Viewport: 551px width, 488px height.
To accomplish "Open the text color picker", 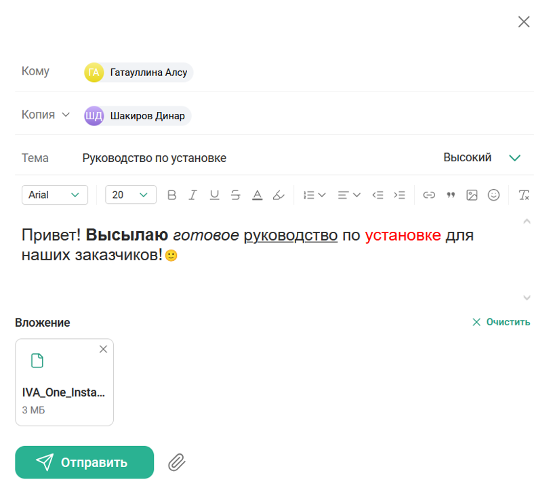I will click(x=257, y=195).
